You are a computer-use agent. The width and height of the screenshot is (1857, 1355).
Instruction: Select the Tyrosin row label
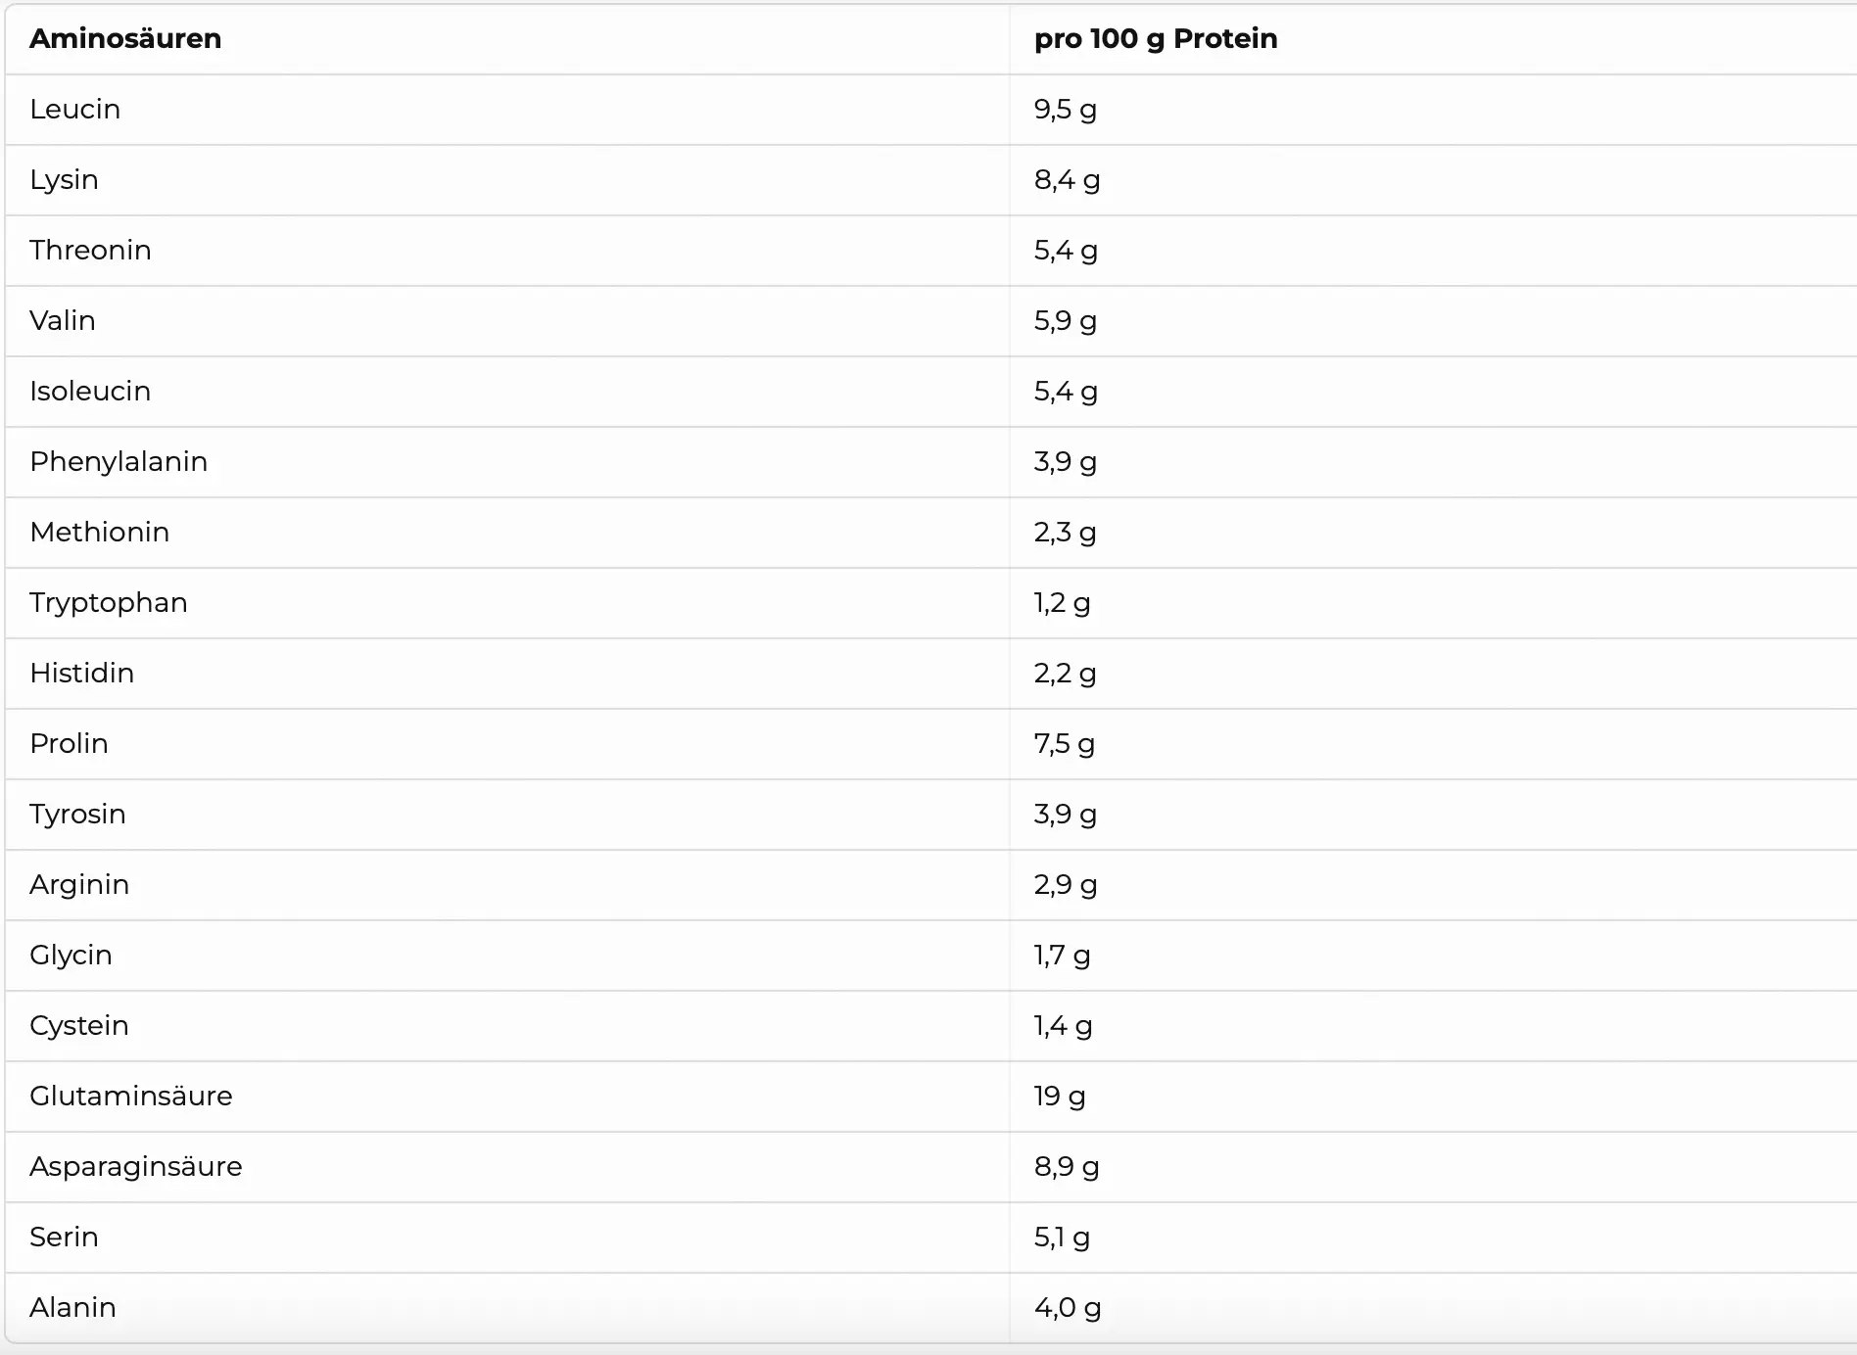point(77,815)
